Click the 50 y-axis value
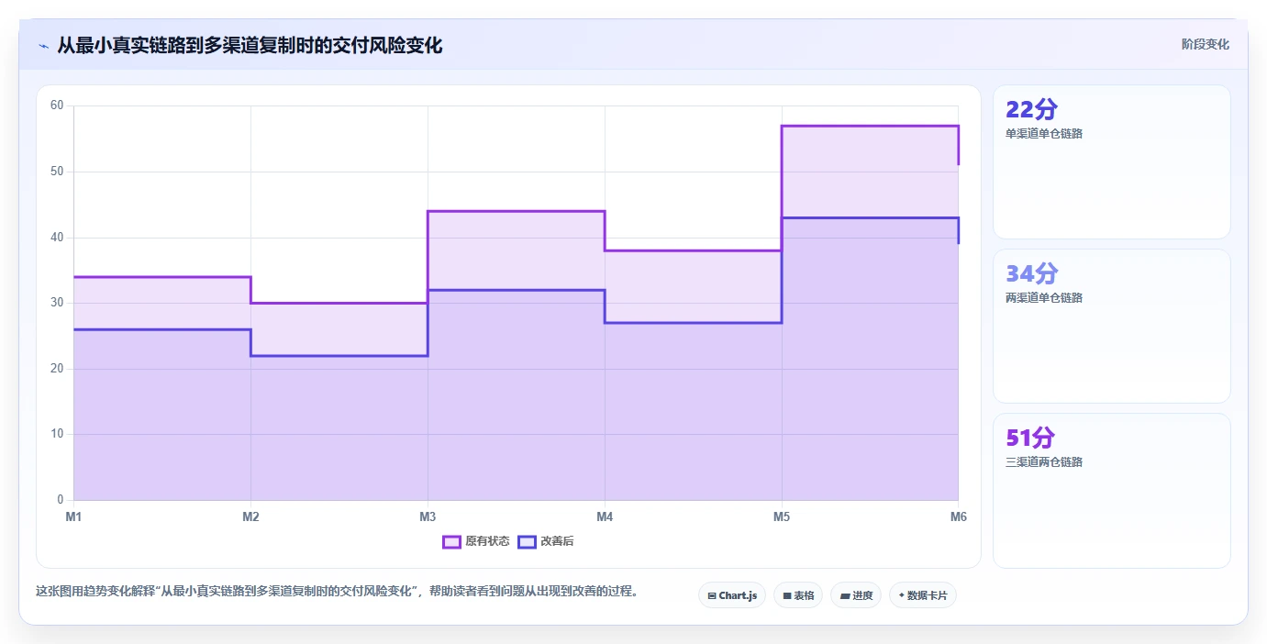This screenshot has height=644, width=1267. [x=57, y=172]
